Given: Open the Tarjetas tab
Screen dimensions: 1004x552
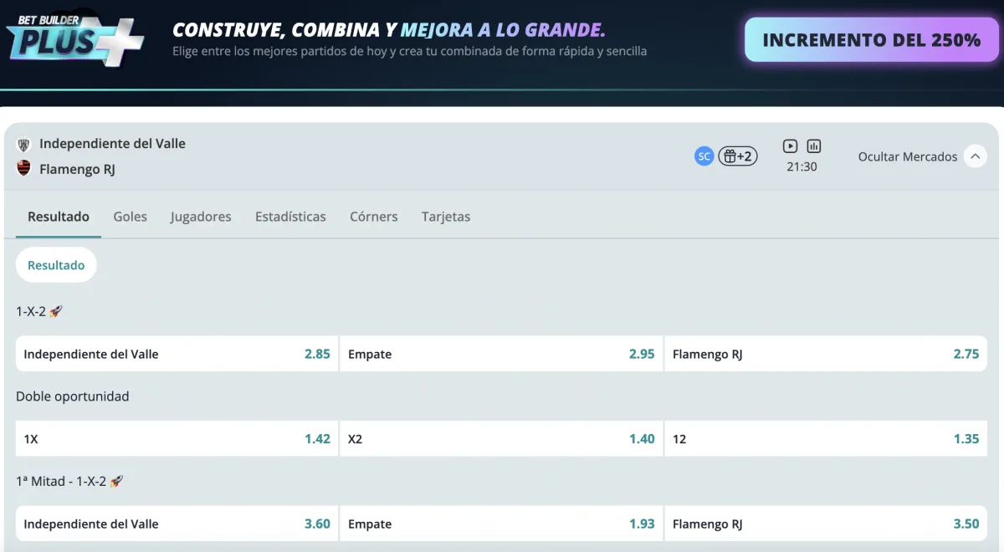Looking at the screenshot, I should (446, 217).
